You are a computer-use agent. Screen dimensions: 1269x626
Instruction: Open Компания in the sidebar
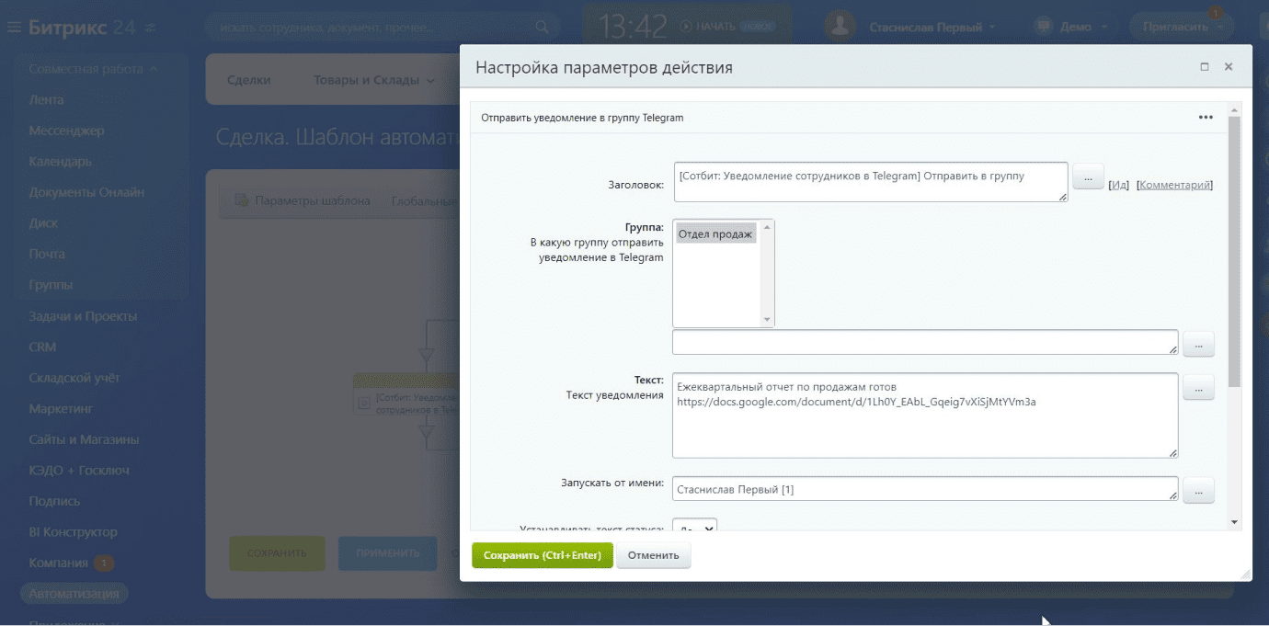click(59, 563)
